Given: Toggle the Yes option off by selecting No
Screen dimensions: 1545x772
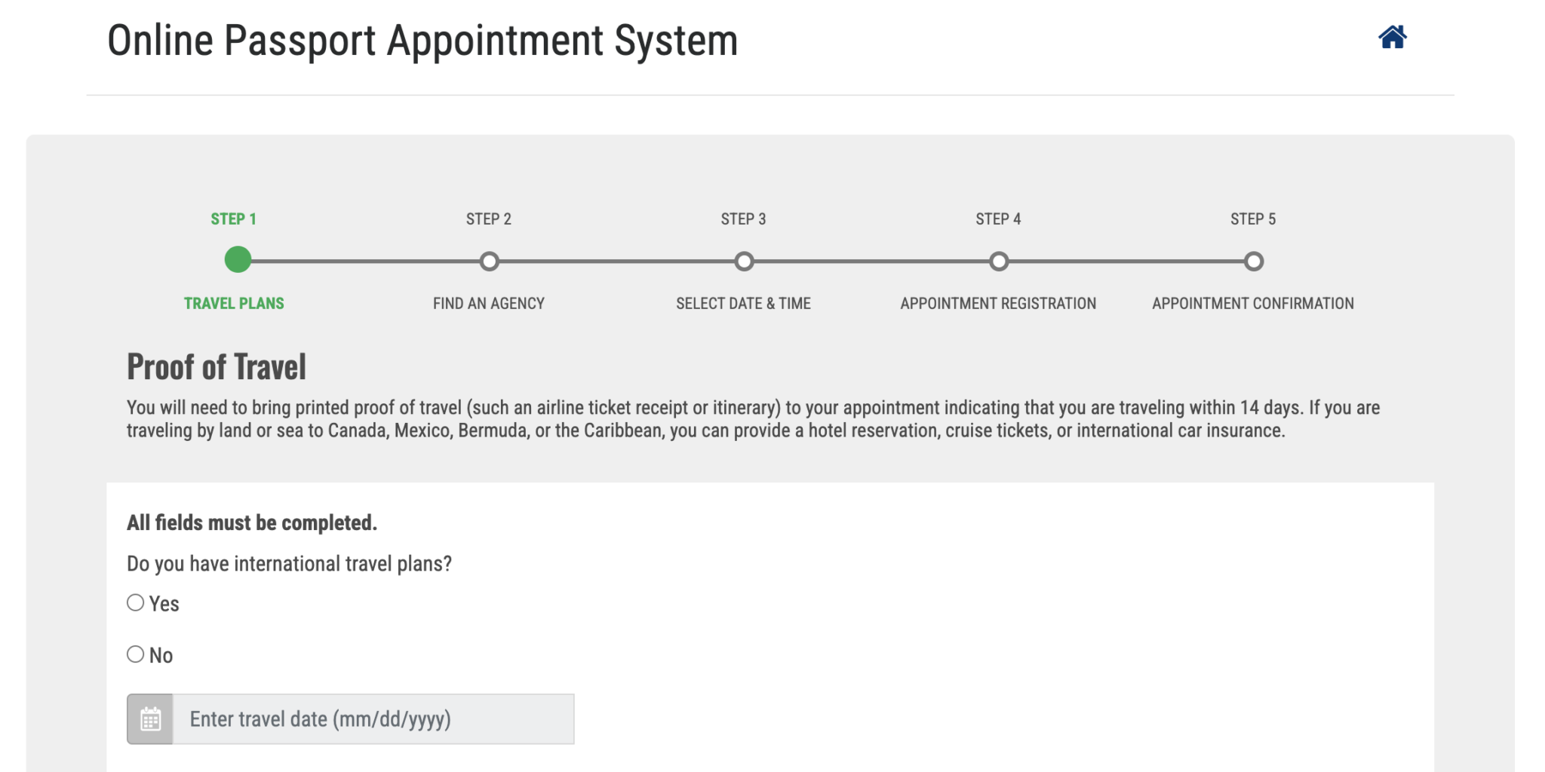Looking at the screenshot, I should click(x=136, y=654).
